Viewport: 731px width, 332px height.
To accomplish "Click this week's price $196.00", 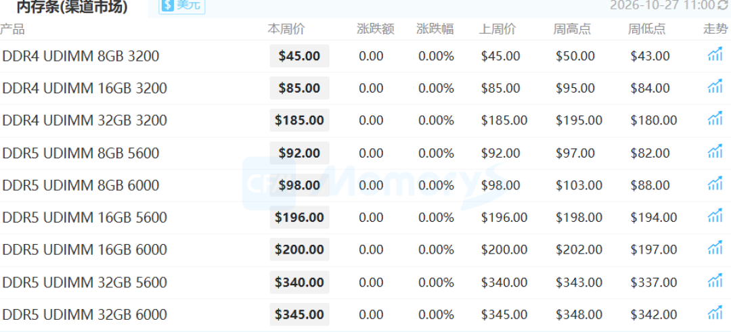I will (x=299, y=218).
